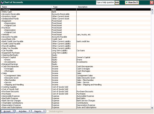Open the Account dropdown button

click(8, 111)
